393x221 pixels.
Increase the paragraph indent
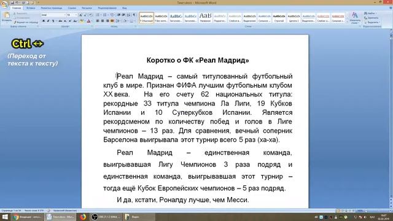(123, 15)
